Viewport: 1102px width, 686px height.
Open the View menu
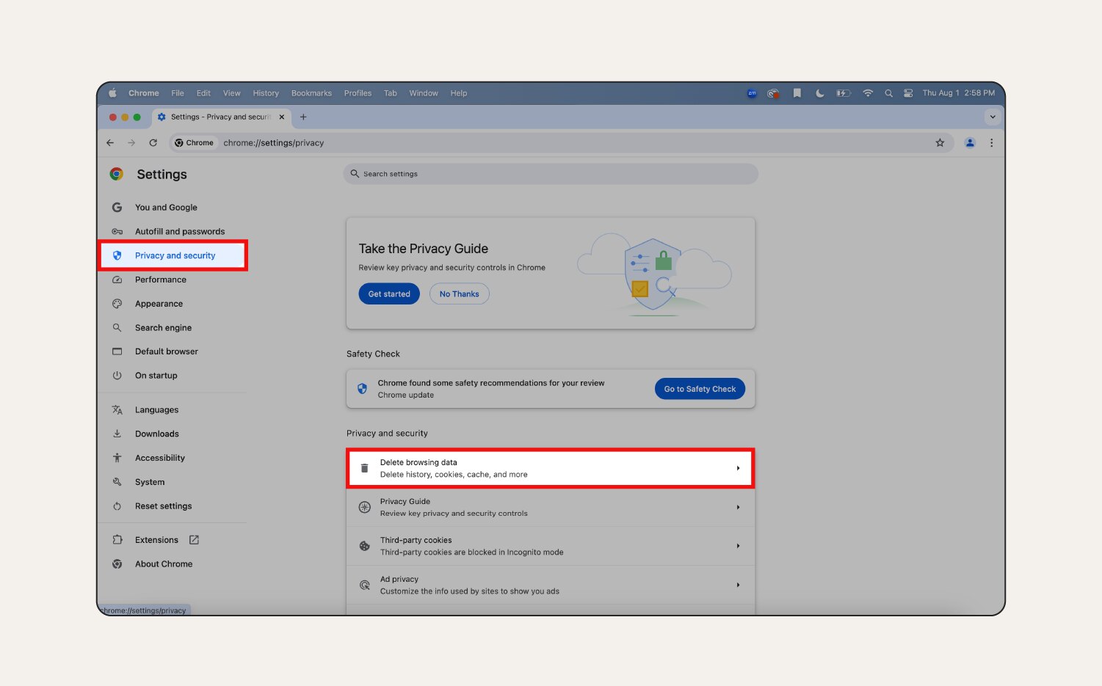pyautogui.click(x=232, y=93)
